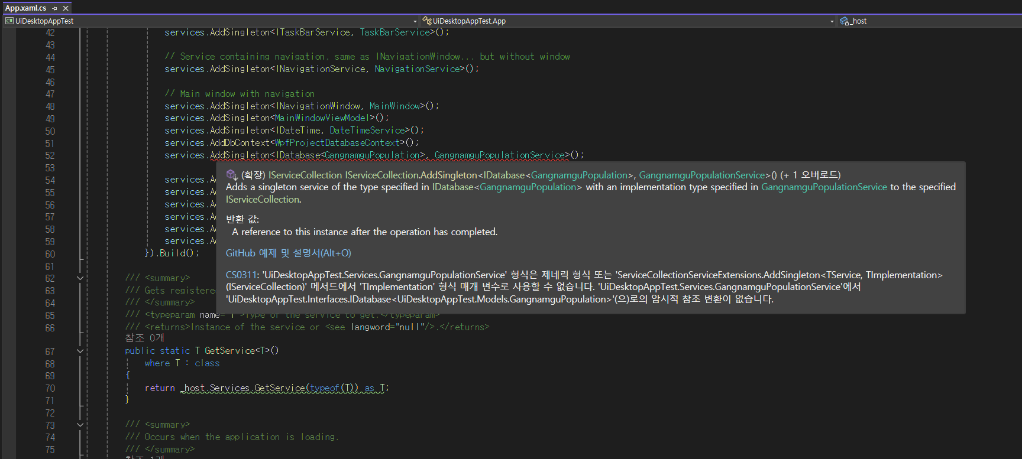Collapse the summary block at line 62

[x=80, y=278]
